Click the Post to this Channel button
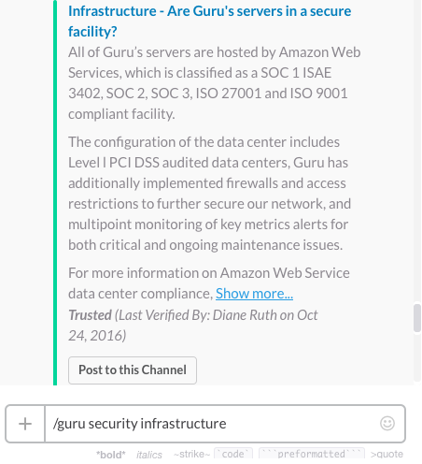The height and width of the screenshot is (464, 422). point(133,370)
